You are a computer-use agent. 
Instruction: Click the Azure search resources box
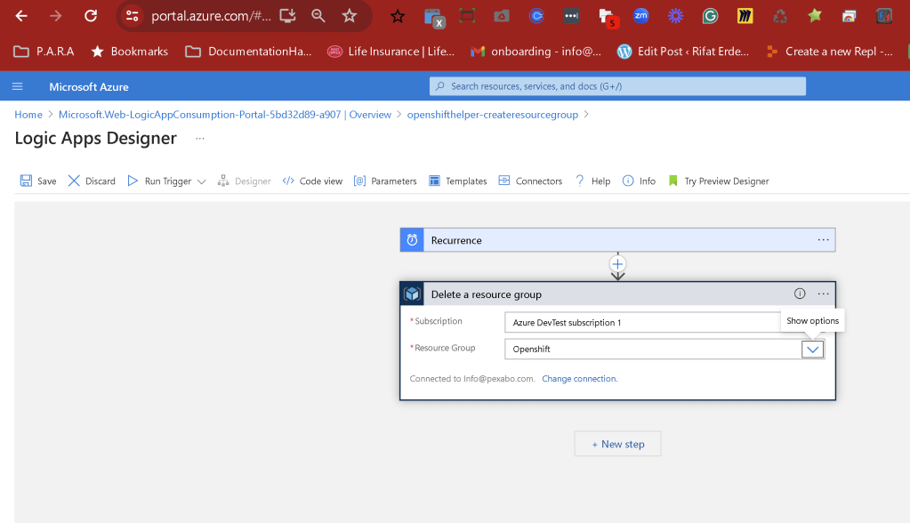coord(617,86)
